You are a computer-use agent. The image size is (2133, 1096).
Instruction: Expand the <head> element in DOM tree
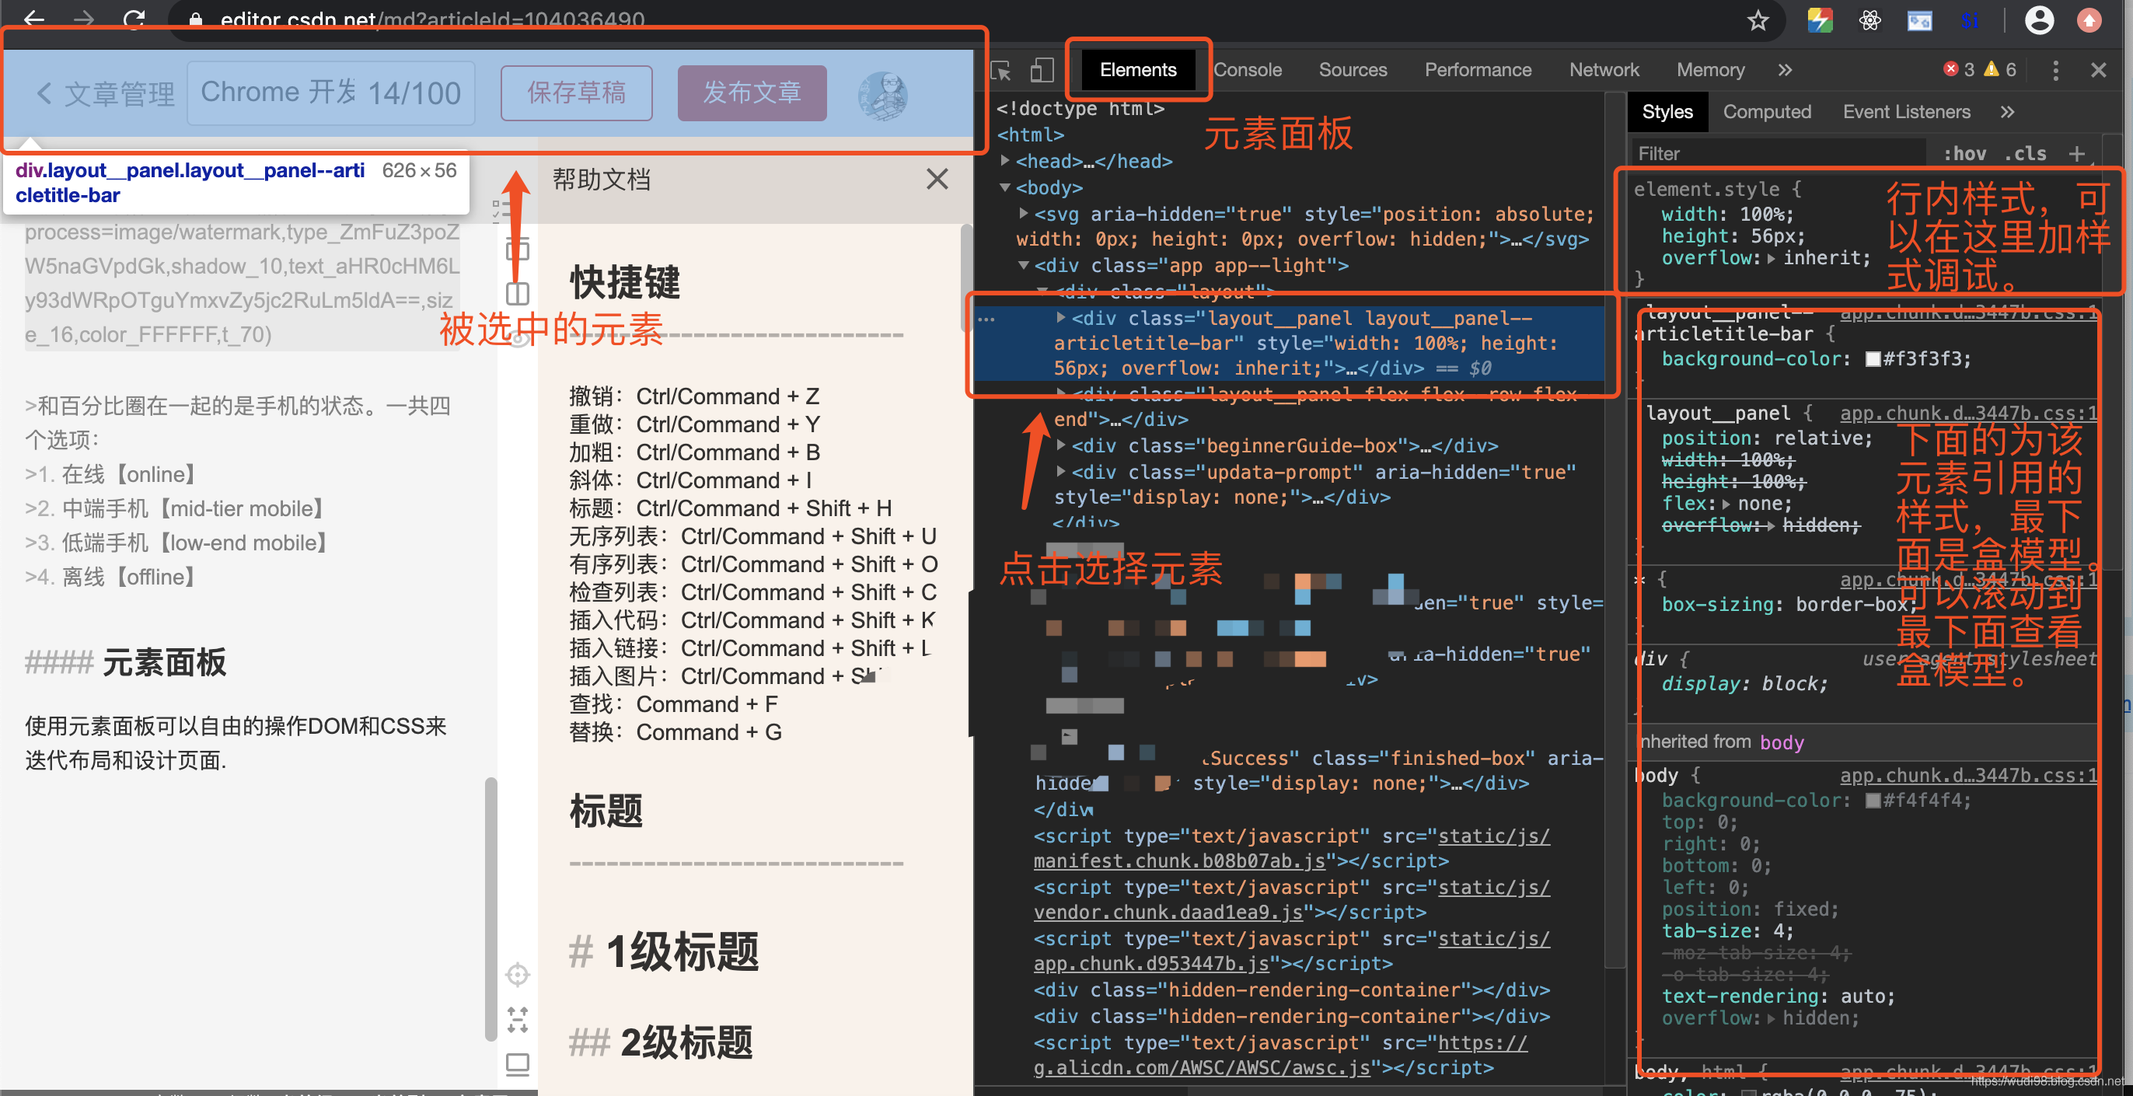point(1007,161)
